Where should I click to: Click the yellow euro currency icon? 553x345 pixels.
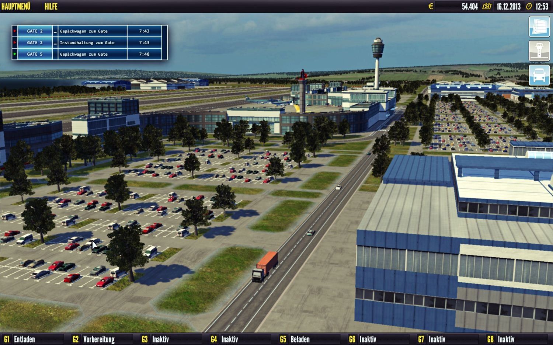[431, 6]
